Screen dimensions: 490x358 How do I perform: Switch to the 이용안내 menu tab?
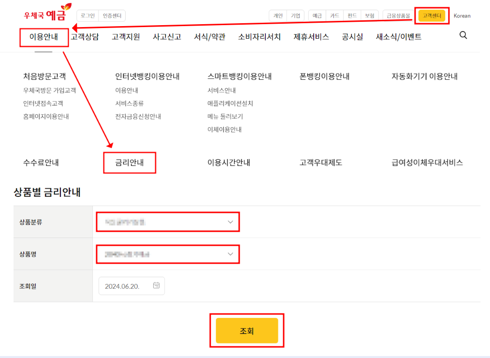[x=44, y=37]
